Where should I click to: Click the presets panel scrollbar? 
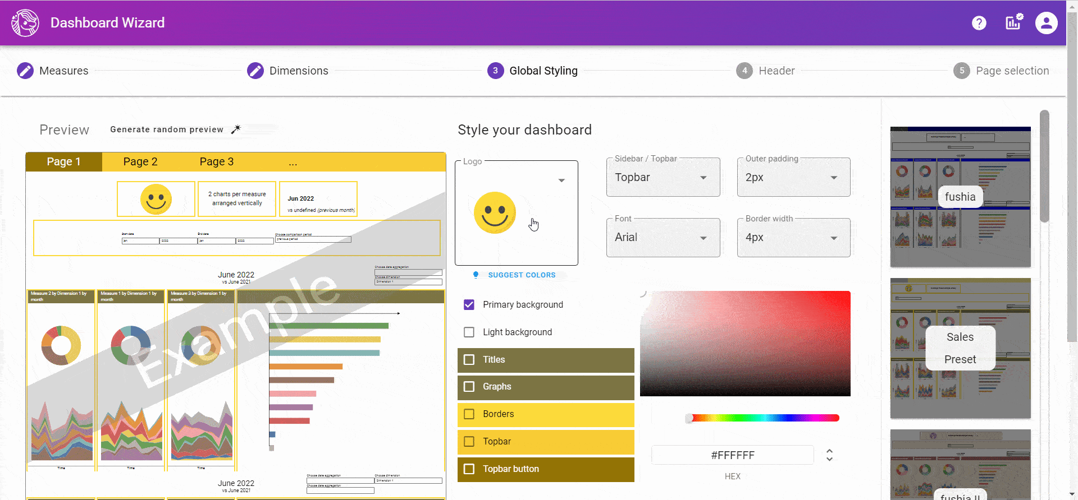click(x=1044, y=166)
